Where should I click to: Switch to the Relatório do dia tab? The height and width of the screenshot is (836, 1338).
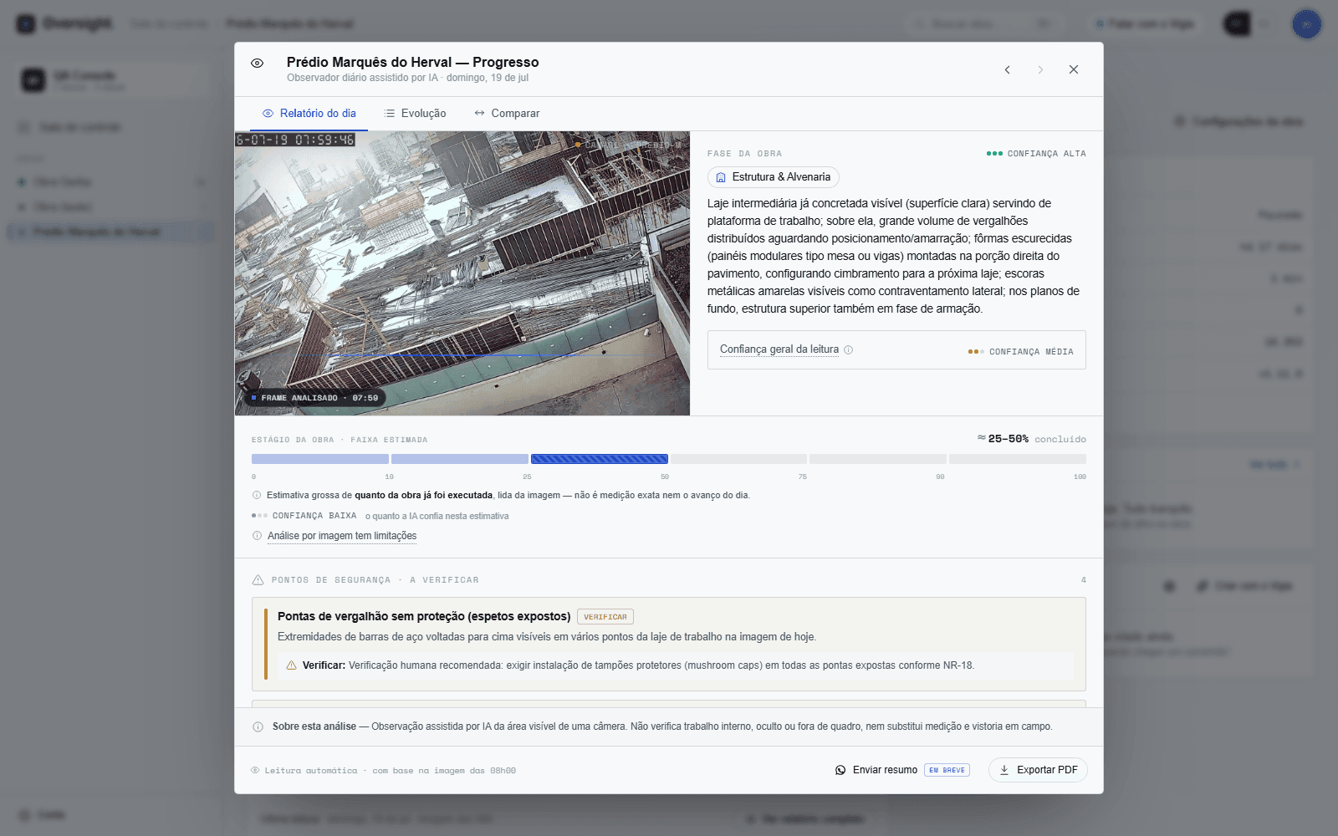pos(309,114)
